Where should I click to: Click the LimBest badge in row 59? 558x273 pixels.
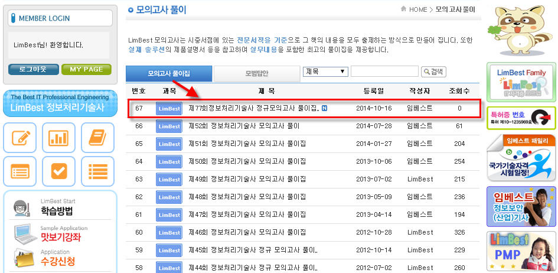169,250
